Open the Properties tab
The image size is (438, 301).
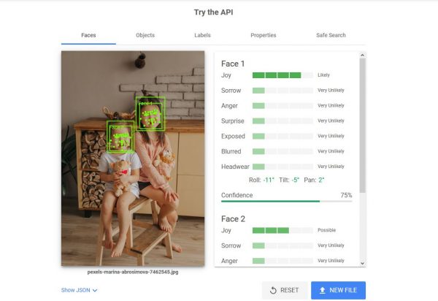click(x=263, y=35)
